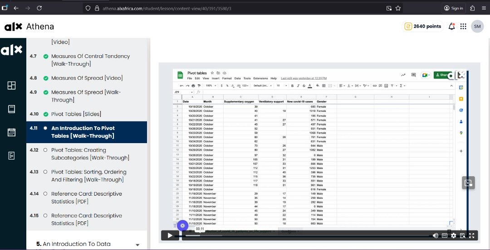490x250 pixels.
Task: Click the Gender column header cell
Action: coord(326,102)
